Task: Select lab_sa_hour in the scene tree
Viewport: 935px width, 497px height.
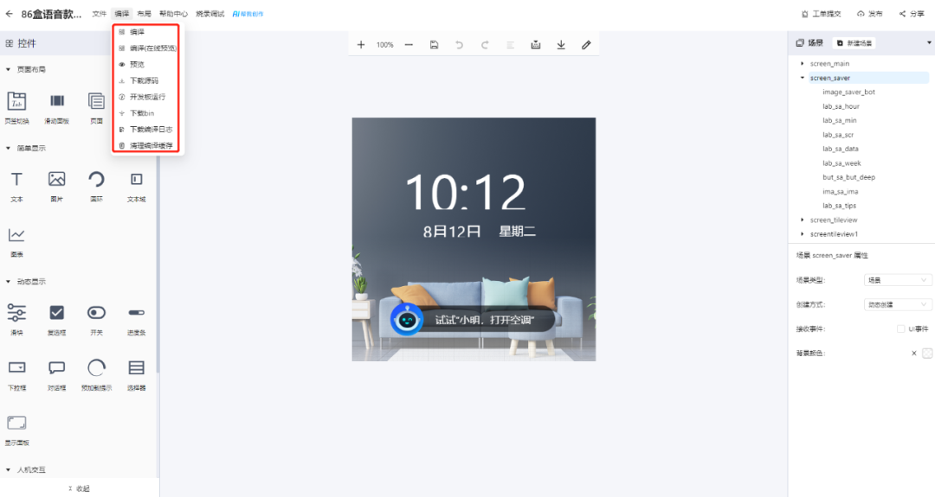Action: pos(841,106)
